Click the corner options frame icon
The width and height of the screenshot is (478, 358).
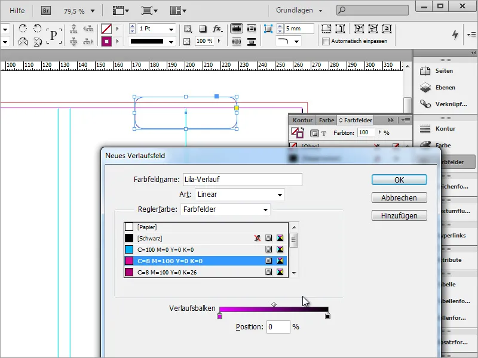[x=268, y=29]
